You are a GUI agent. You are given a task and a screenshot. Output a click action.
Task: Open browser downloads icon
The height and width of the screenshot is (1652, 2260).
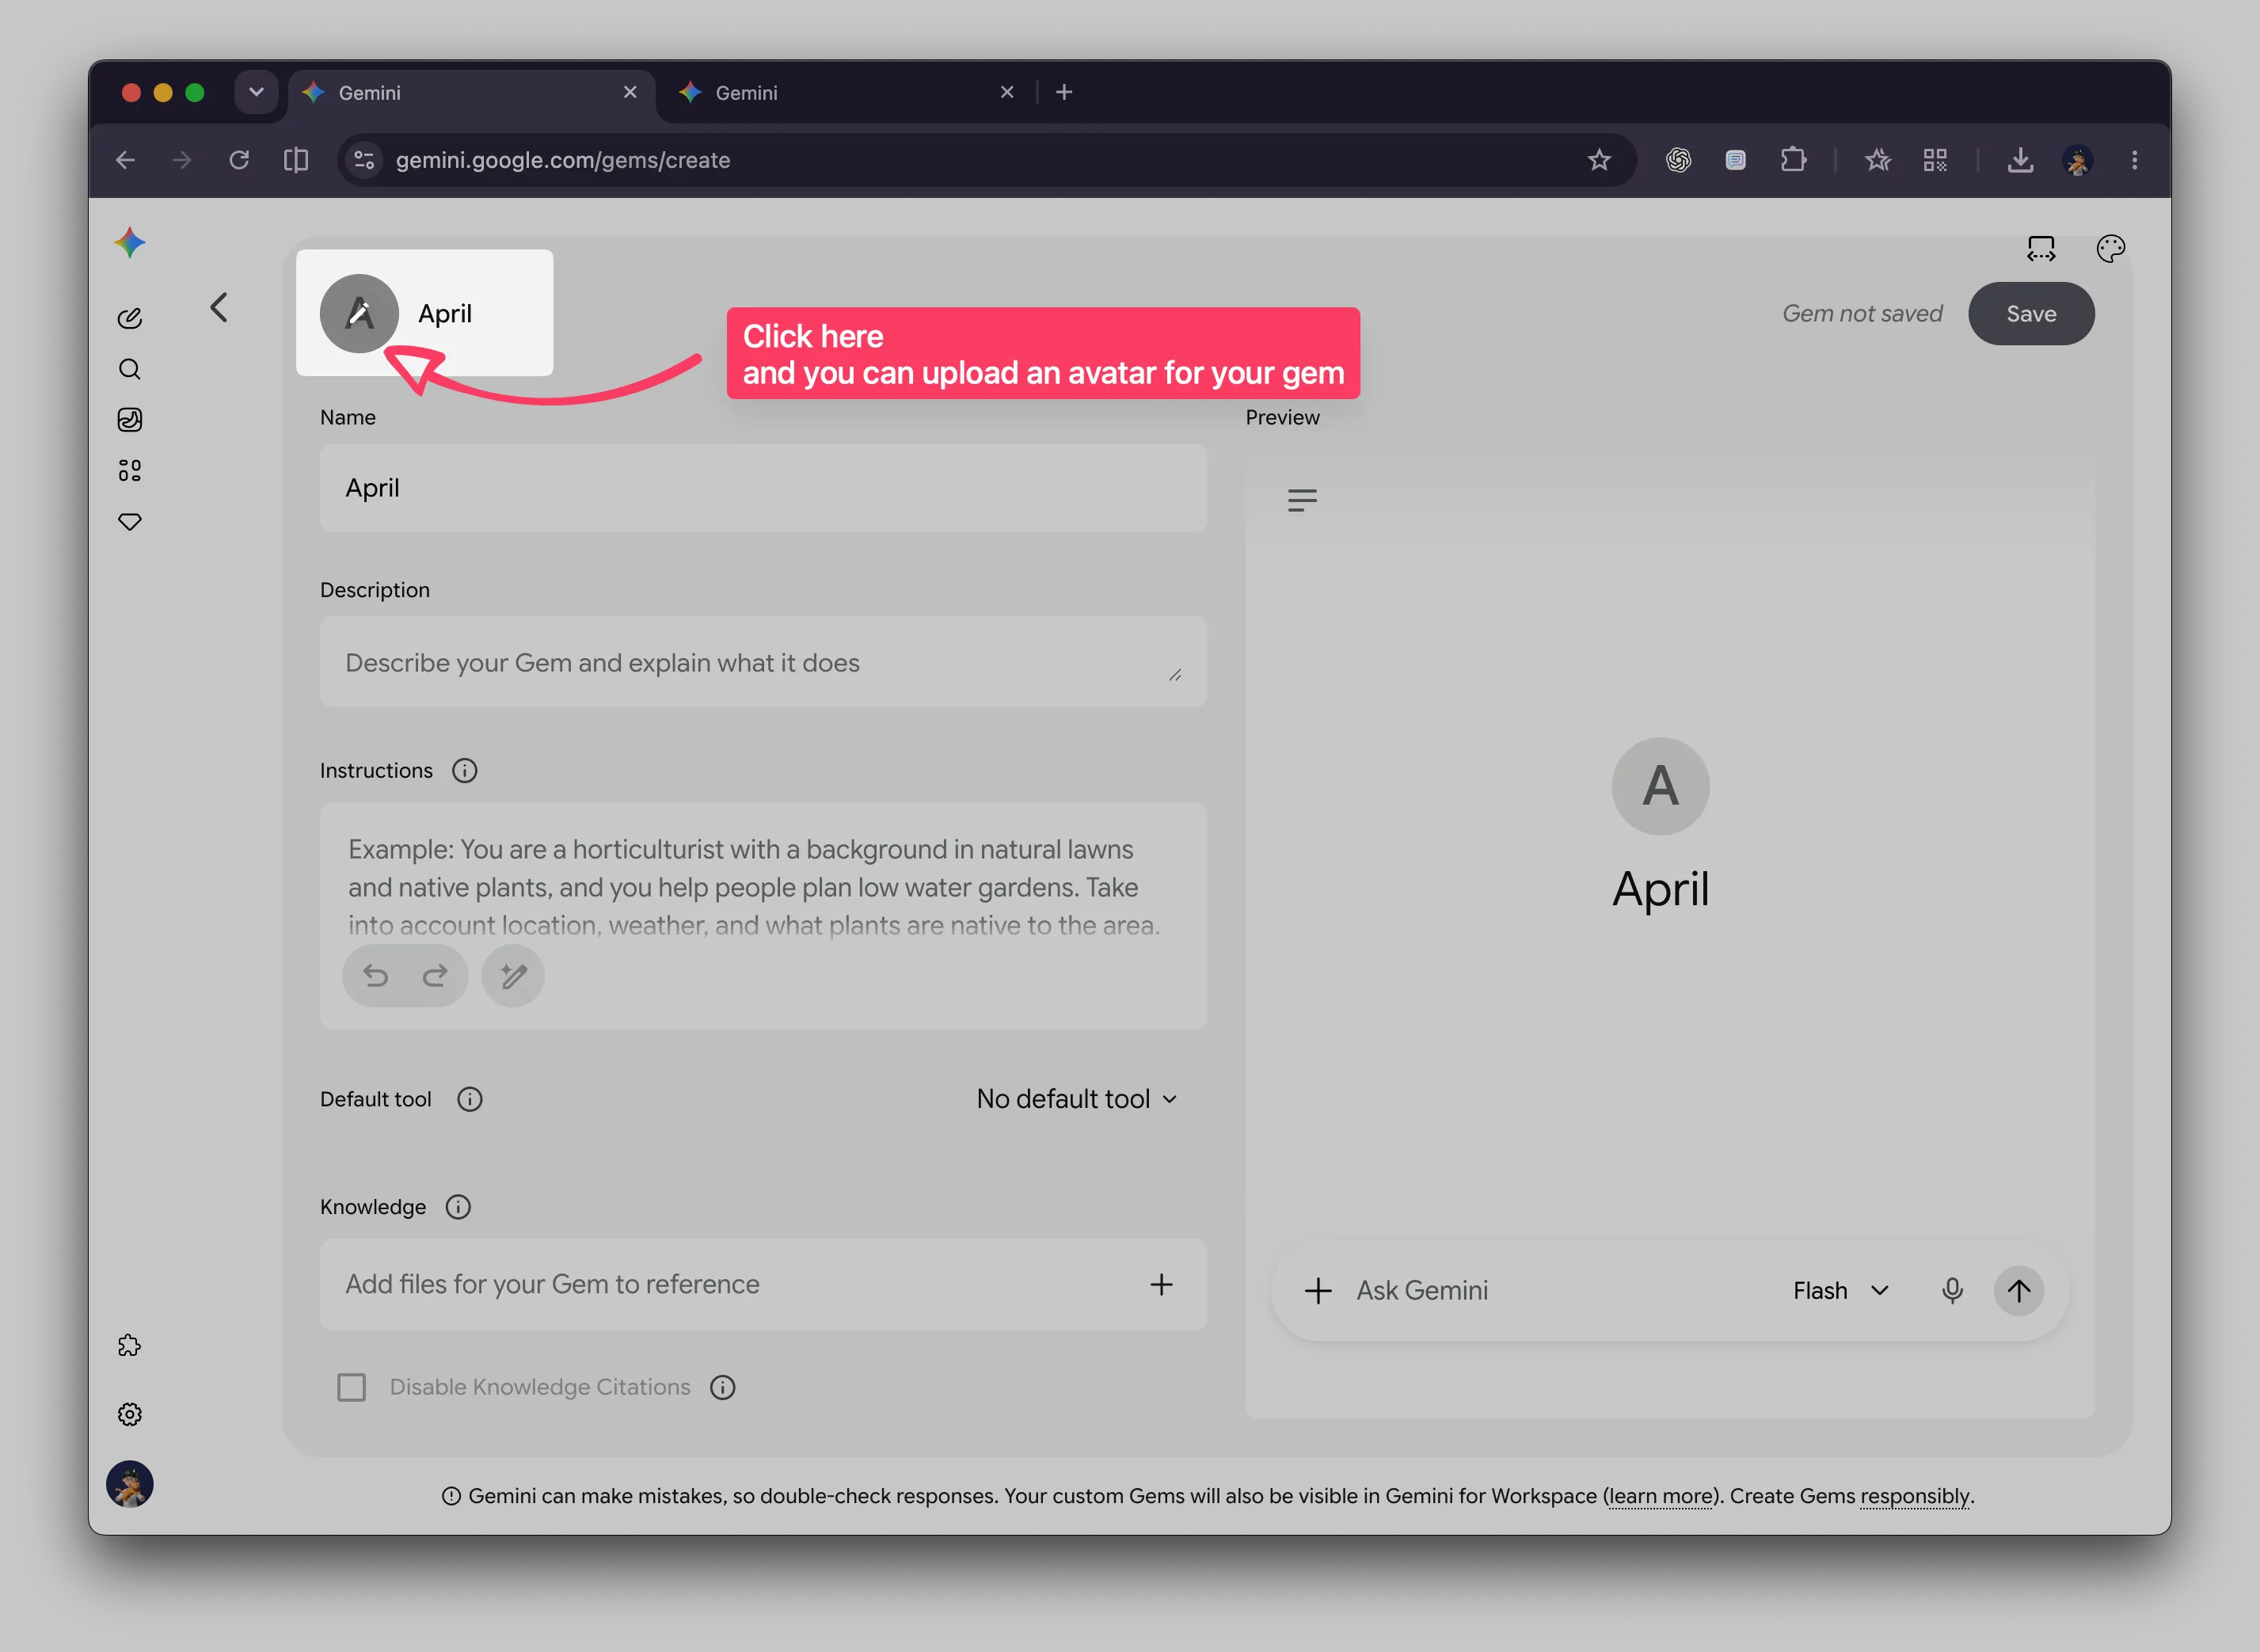[2021, 160]
